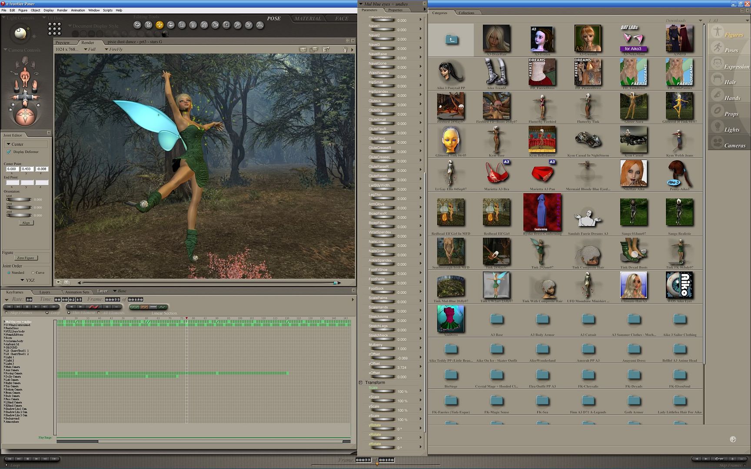Enable the Loop radio option

[x=47, y=313]
